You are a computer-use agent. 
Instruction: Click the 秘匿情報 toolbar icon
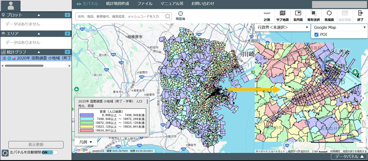tap(345, 16)
